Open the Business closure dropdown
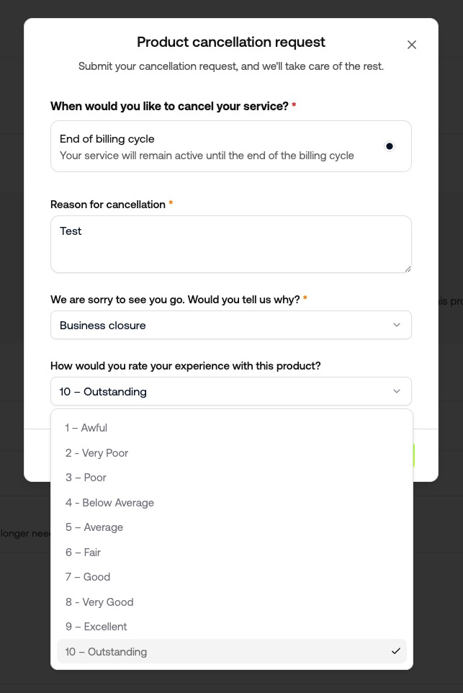The height and width of the screenshot is (693, 463). pos(230,325)
